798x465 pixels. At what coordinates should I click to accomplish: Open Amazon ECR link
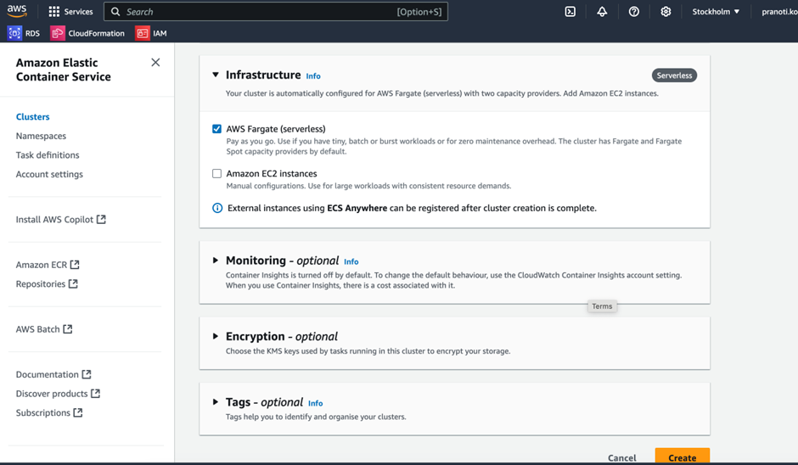tap(42, 265)
